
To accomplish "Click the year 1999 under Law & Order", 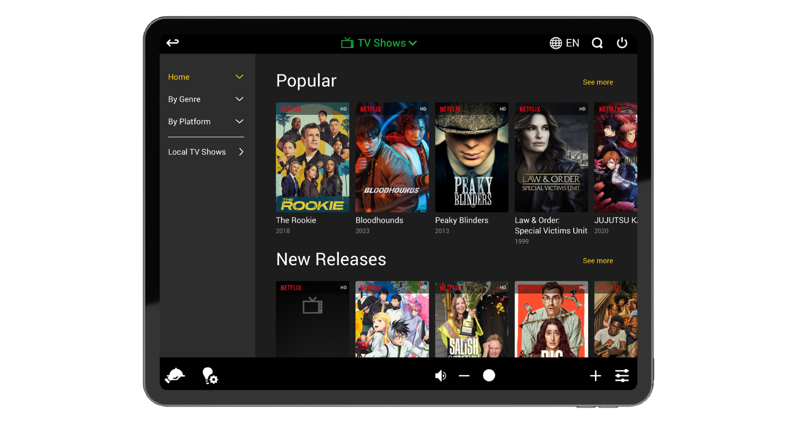I will coord(522,241).
